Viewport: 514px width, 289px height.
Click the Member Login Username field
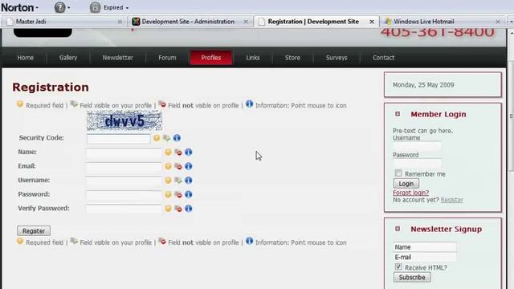[x=418, y=146]
